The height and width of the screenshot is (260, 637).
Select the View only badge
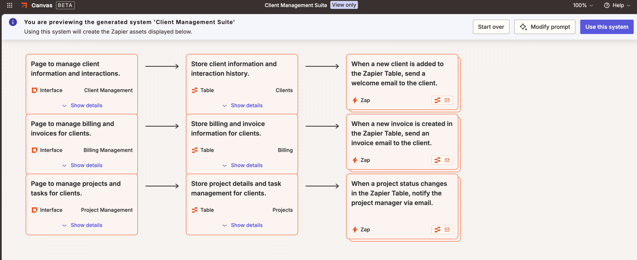[x=344, y=5]
